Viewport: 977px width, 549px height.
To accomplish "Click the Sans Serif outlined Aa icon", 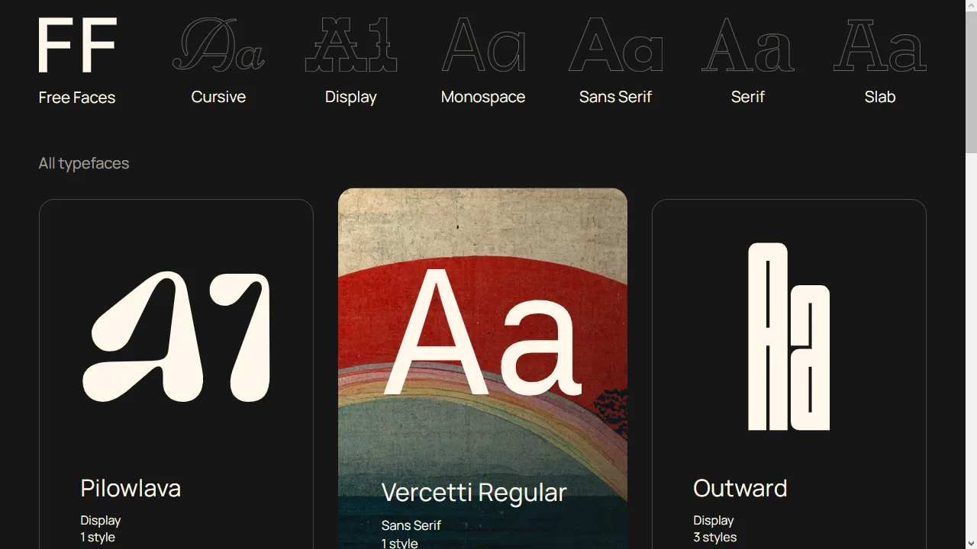I will pyautogui.click(x=615, y=44).
